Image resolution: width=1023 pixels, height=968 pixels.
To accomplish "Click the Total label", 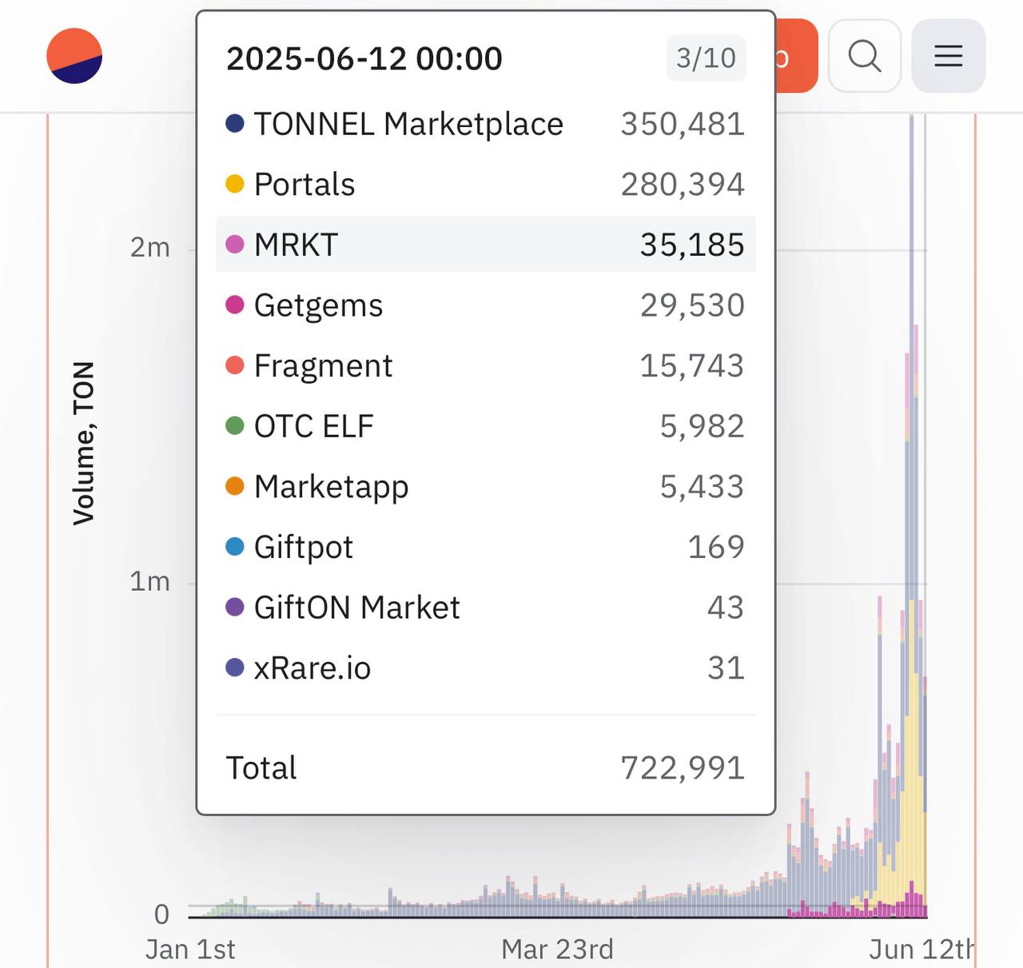I will pyautogui.click(x=261, y=768).
